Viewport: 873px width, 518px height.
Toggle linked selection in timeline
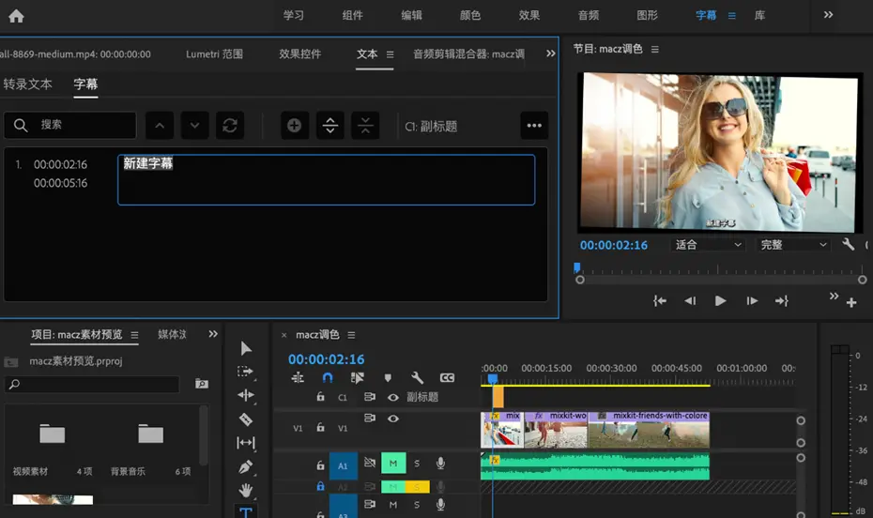(x=358, y=378)
